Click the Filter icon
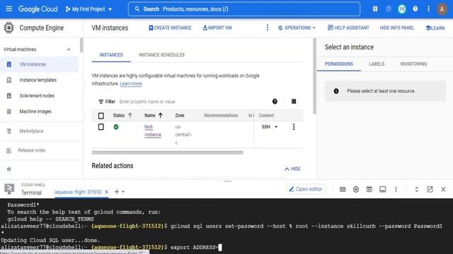453x254 pixels. [x=101, y=102]
